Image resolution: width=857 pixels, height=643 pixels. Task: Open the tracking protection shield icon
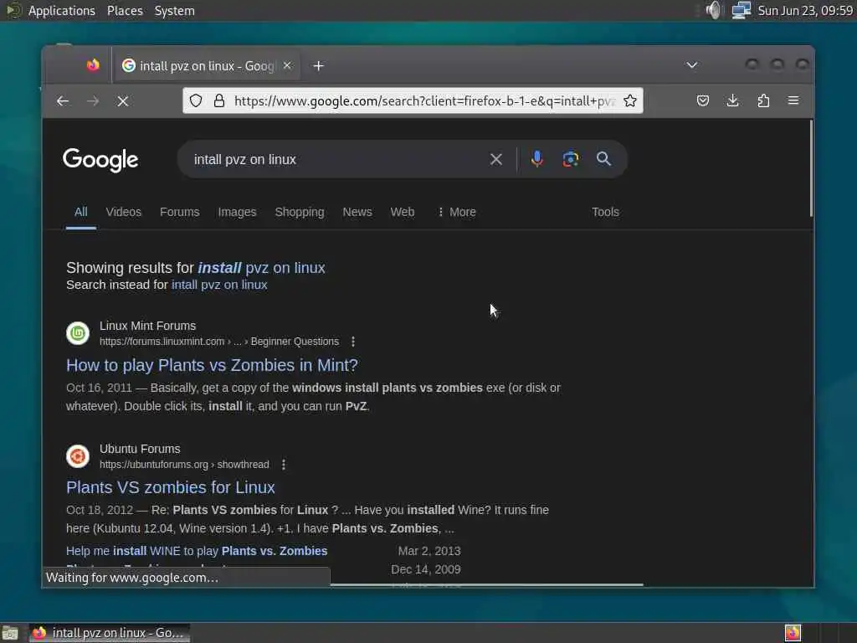pos(196,100)
